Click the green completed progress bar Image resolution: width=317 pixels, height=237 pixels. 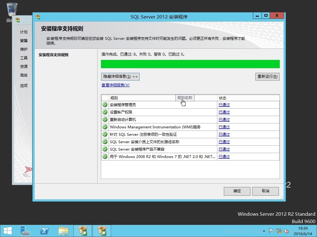pyautogui.click(x=190, y=64)
